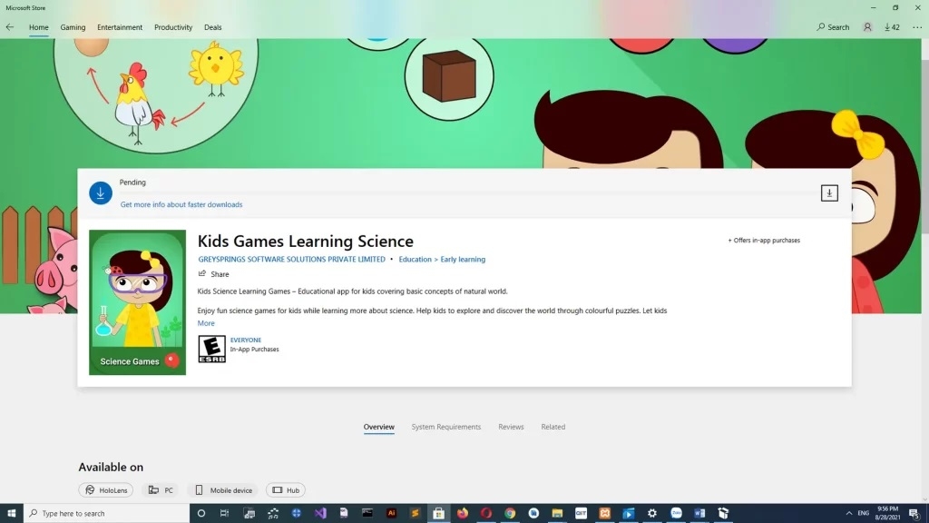Click the Mobile device availability chip
The height and width of the screenshot is (523, 929).
[x=223, y=490]
